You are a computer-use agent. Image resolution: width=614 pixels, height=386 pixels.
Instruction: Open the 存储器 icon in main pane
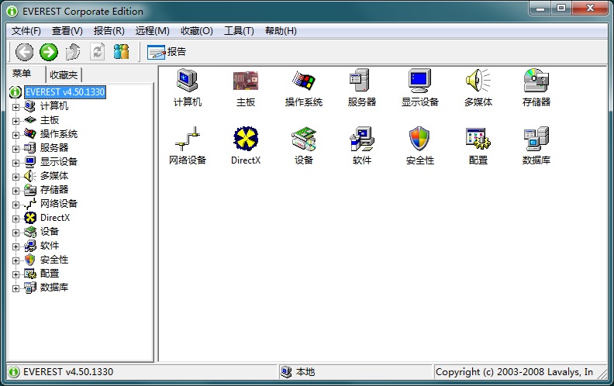point(536,81)
